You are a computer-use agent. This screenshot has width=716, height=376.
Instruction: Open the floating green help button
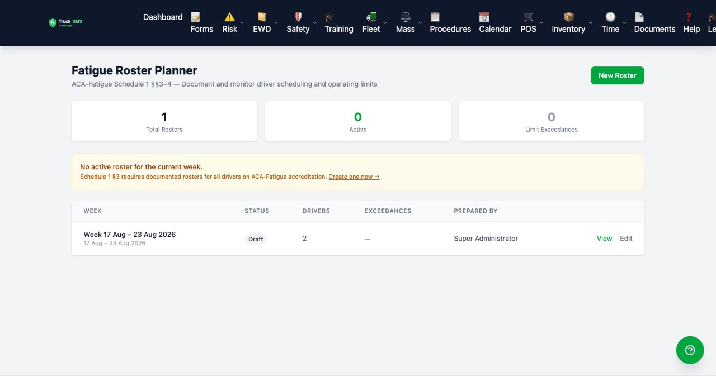[x=690, y=350]
